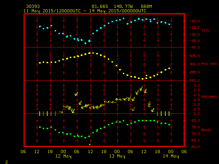Click the 80.0 humidity tick label
This screenshot has width=219, height=164.
195,121
